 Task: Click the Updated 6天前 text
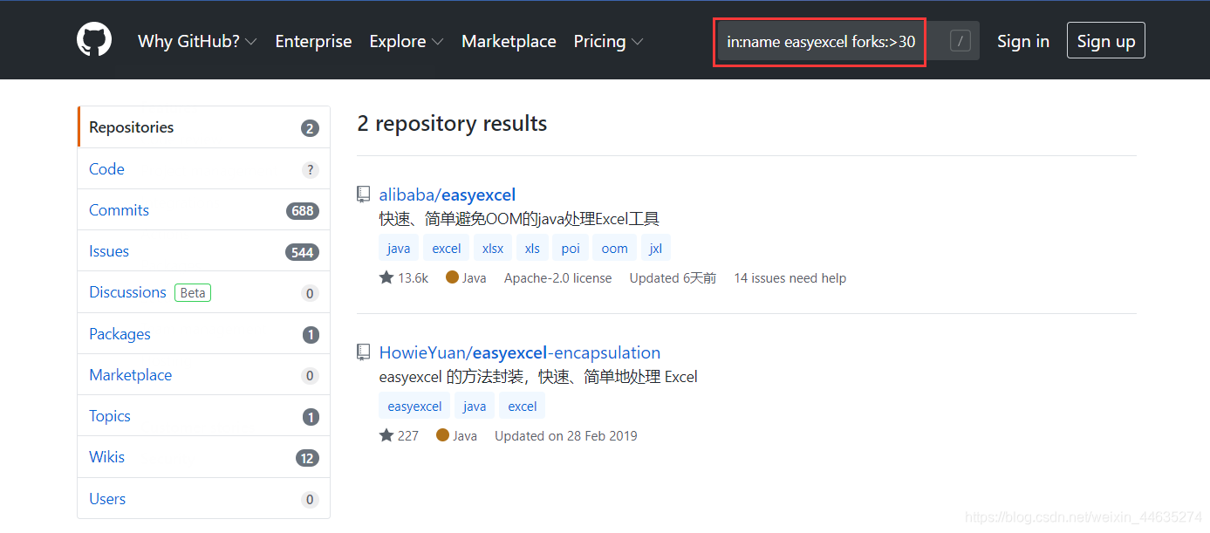(x=673, y=277)
